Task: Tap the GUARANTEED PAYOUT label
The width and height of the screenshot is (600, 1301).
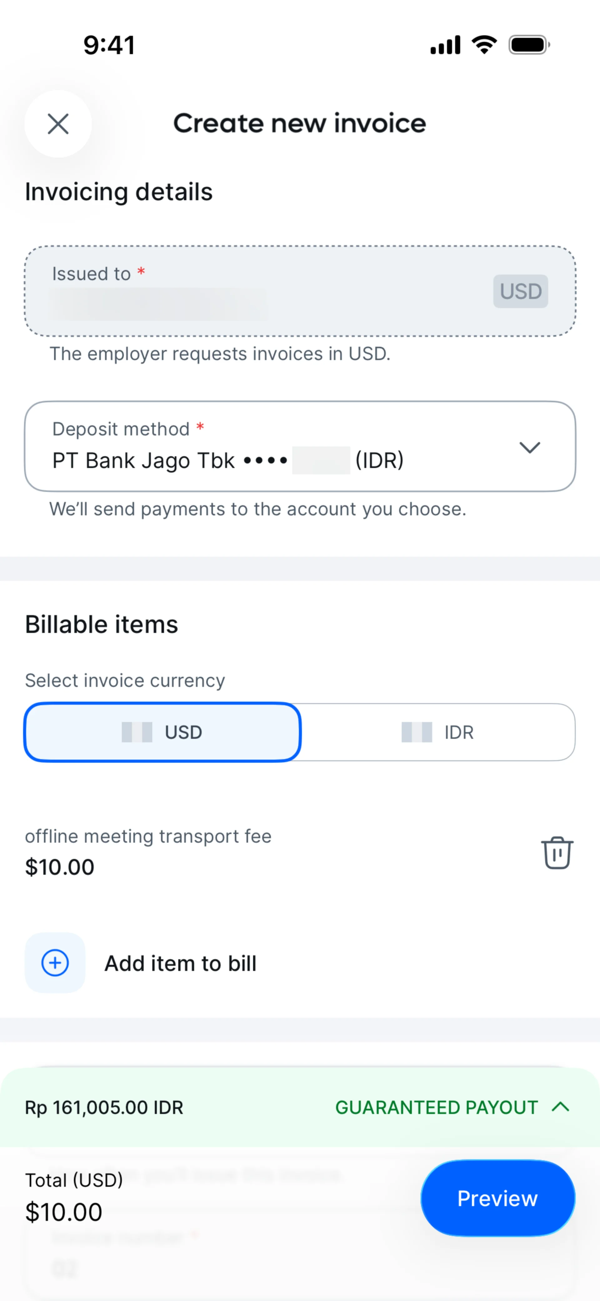Action: click(436, 1107)
